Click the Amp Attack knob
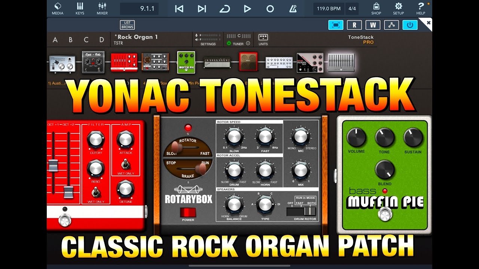 125,139
